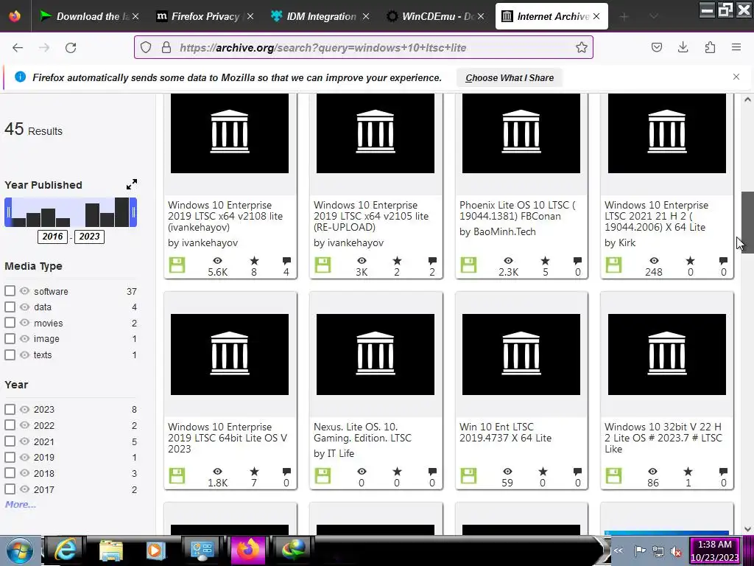The image size is (754, 566).
Task: Click More... link under Year
Action: click(x=20, y=504)
